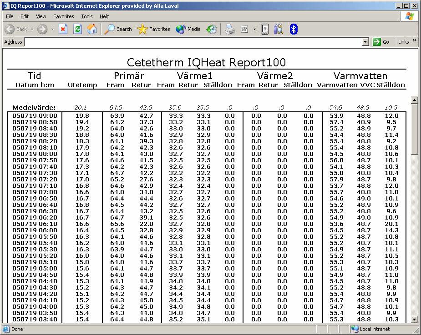Open the Edit button dropdown arrow
Screen dimensions: 421x335
(254, 29)
